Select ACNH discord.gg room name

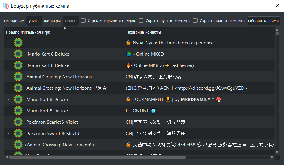[x=187, y=88]
